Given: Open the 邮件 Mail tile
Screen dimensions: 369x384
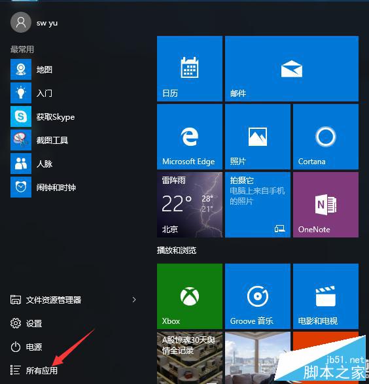Looking at the screenshot, I should point(292,69).
